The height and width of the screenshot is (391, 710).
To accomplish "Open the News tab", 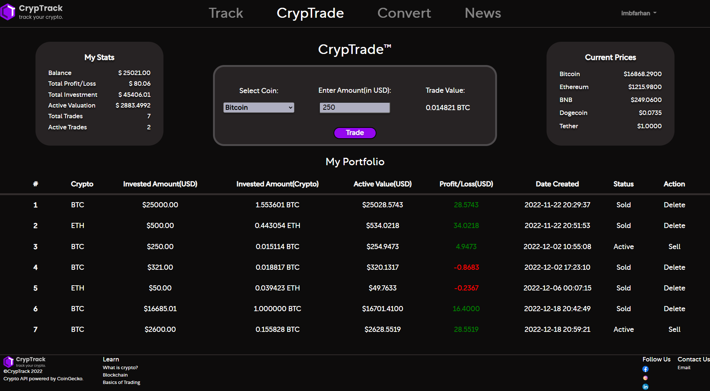I will point(483,13).
